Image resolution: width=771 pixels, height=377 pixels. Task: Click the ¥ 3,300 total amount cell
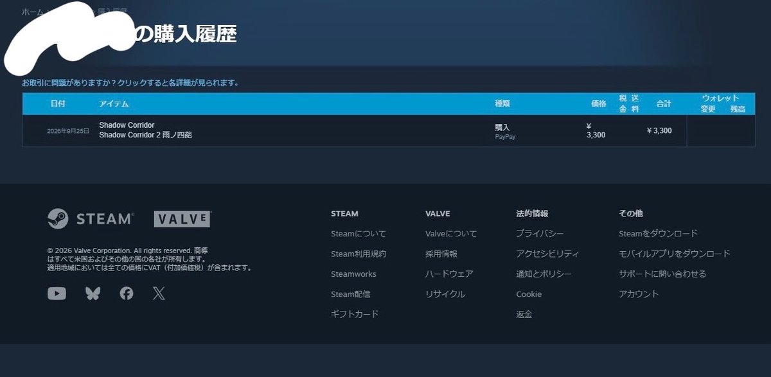coord(659,130)
